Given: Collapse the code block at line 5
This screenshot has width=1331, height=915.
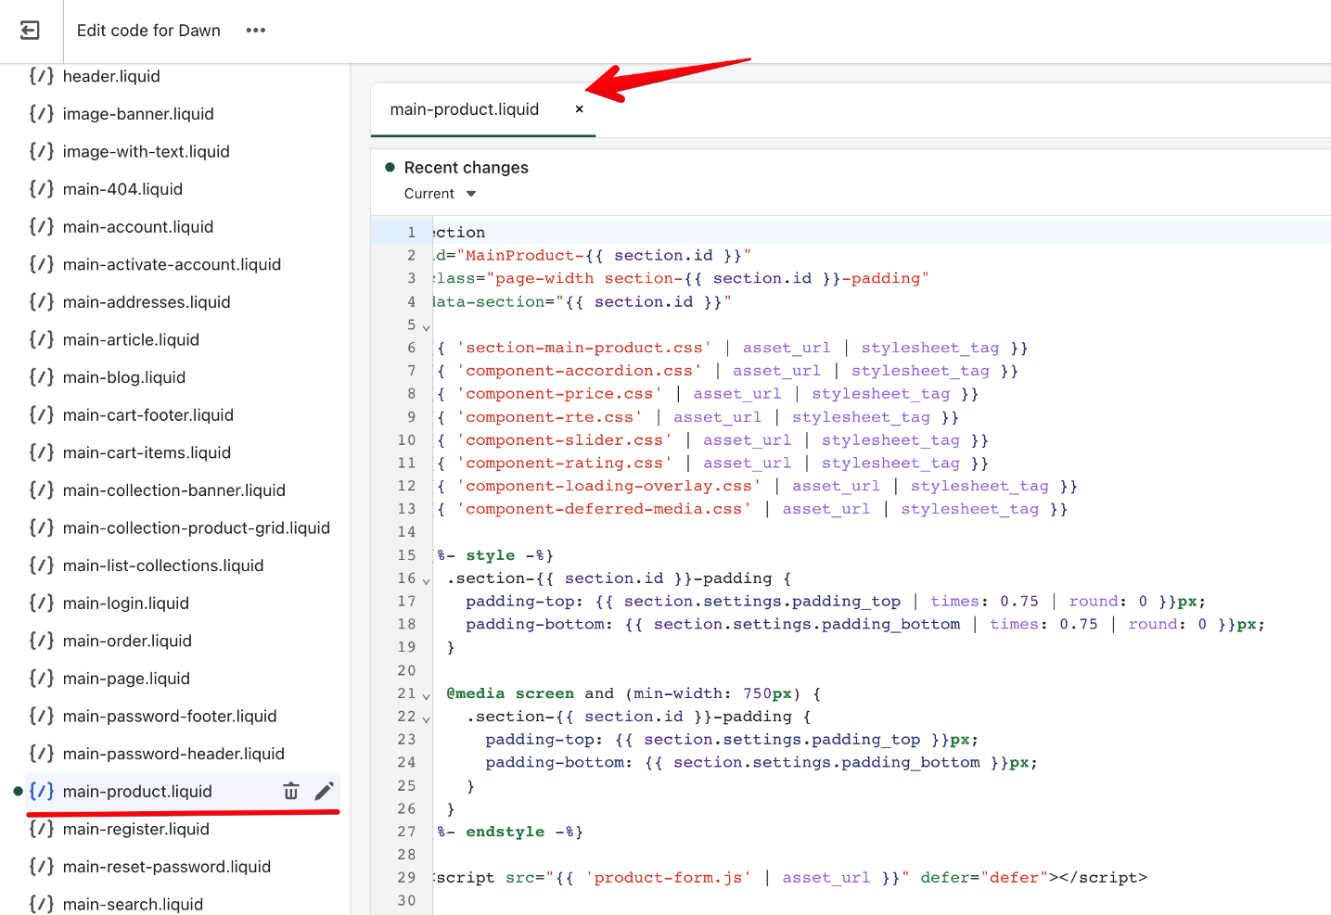Looking at the screenshot, I should (424, 325).
